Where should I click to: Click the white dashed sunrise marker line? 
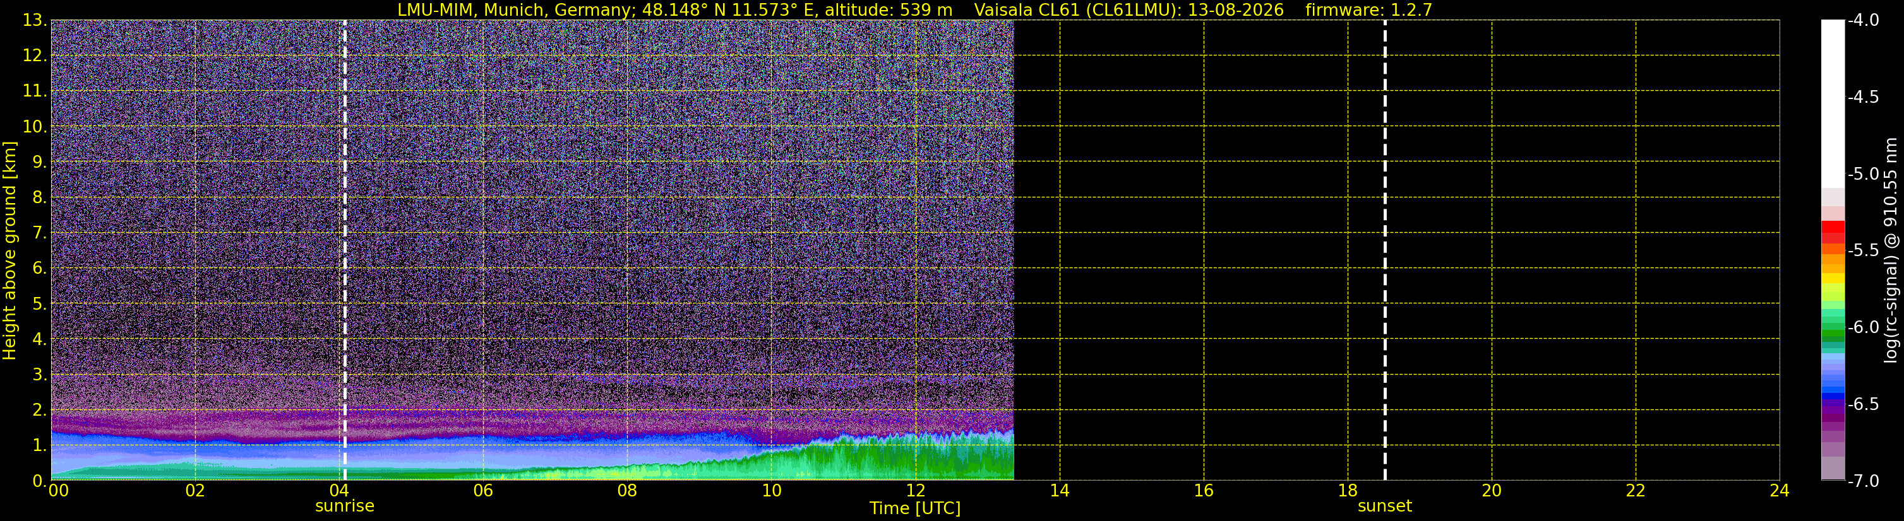(344, 250)
